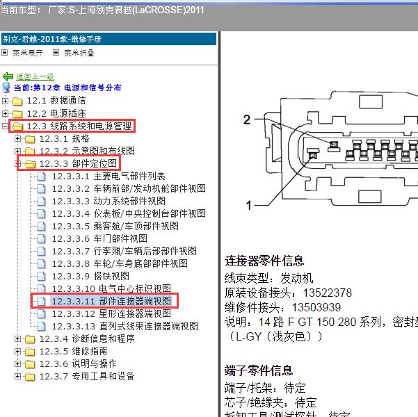Screen dimensions: 418x417
Task: Click page icon of 12.3.3.9 搭铁视图
Action: click(41, 277)
